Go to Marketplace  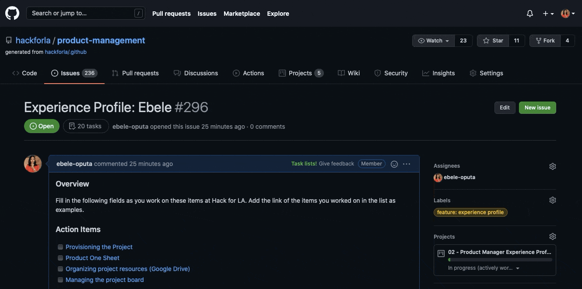[242, 14]
